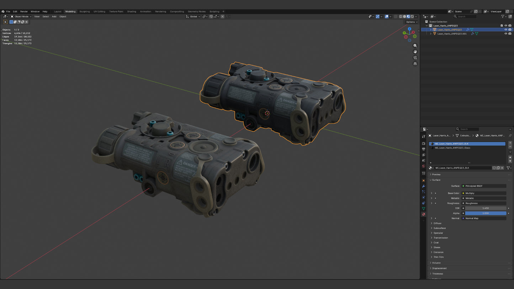Disable rendering for Laser_Harris_ANPEQ23 collection
This screenshot has height=289, width=514.
510,26
